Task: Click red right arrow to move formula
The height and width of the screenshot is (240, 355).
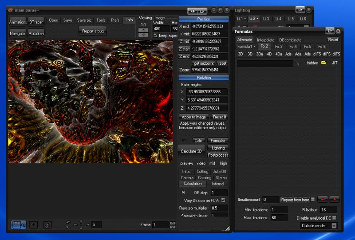Action: point(335,199)
